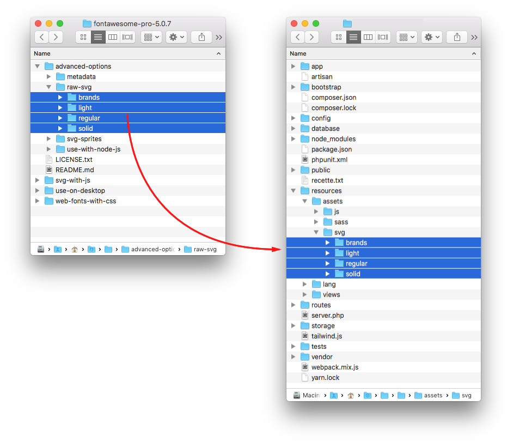Viewport: 507px width, 441px height.
Task: Select brands folder under svg in right window
Action: 383,243
